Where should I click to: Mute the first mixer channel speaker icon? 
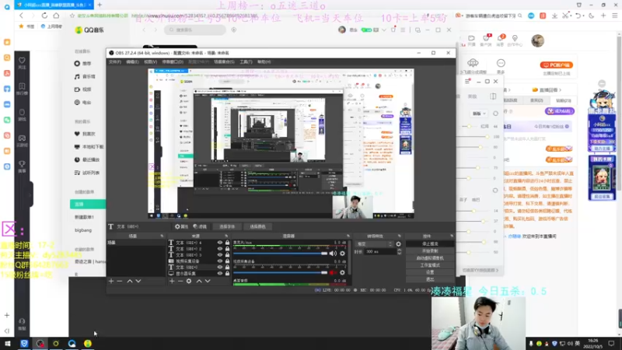click(x=333, y=254)
